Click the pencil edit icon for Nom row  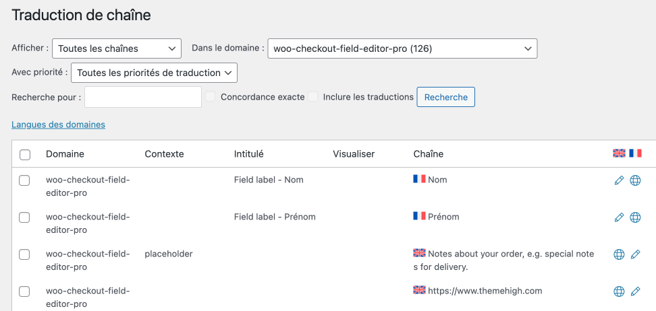point(619,180)
